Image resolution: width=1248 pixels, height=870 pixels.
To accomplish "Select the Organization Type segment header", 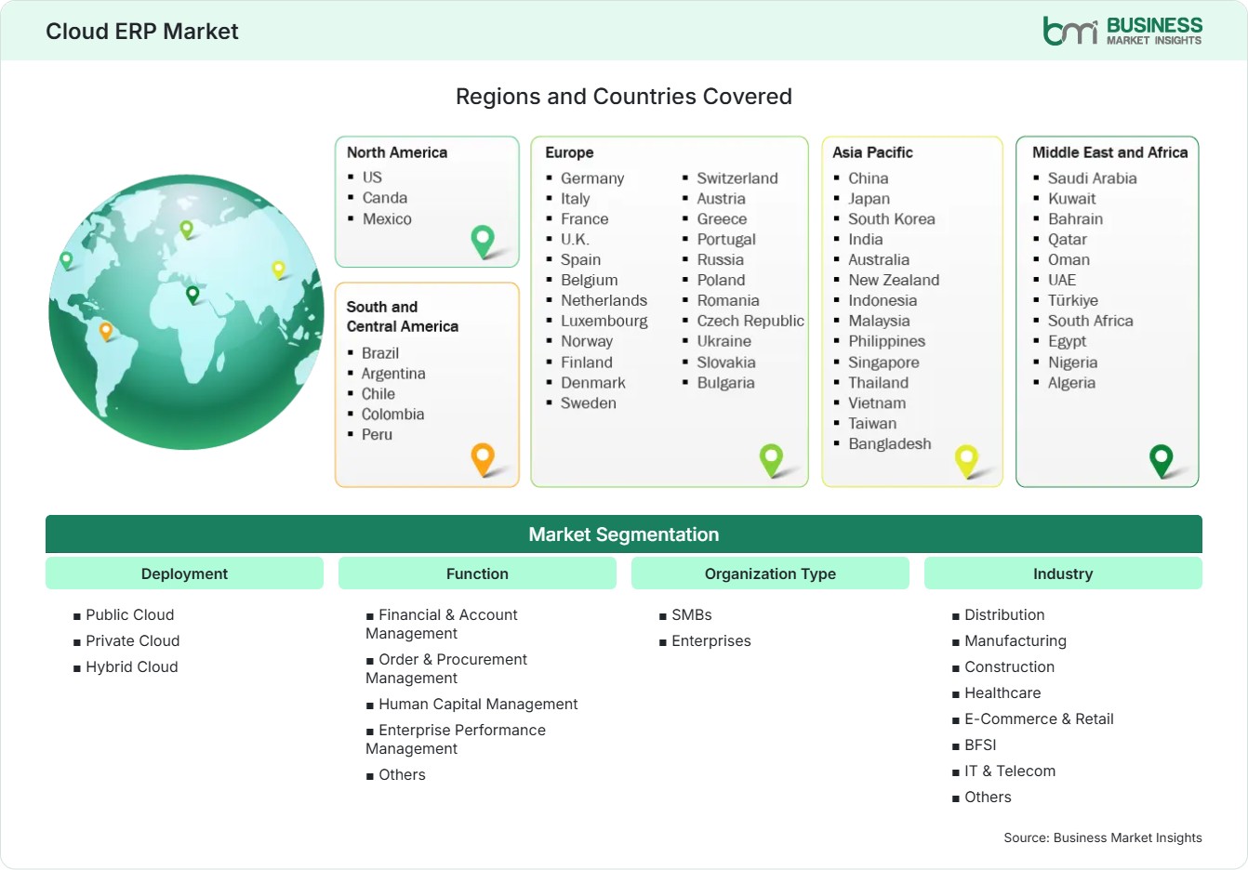I will pyautogui.click(x=770, y=573).
